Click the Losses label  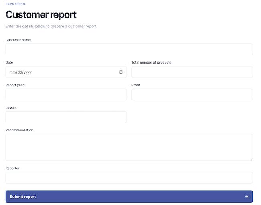(11, 108)
